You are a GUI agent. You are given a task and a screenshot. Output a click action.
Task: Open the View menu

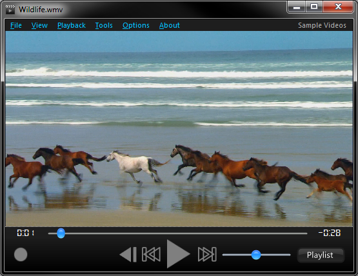tap(39, 25)
